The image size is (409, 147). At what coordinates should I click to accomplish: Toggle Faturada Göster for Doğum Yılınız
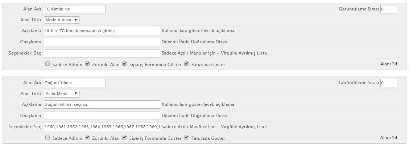click(x=186, y=137)
